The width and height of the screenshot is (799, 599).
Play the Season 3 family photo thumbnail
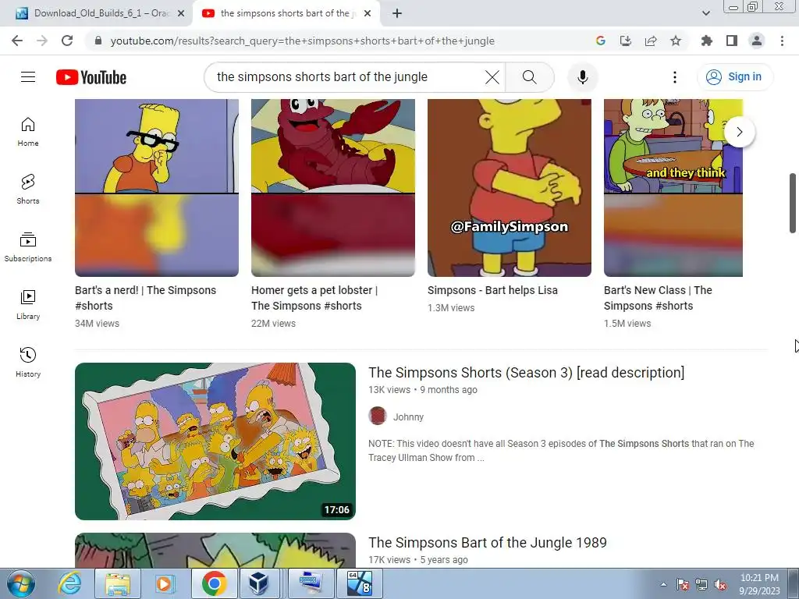click(x=215, y=441)
